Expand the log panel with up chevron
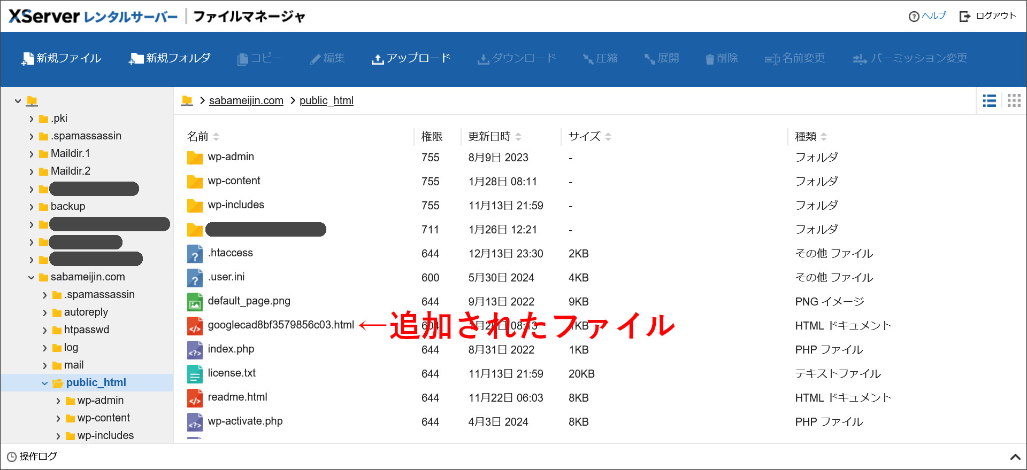The image size is (1027, 470). point(1015,457)
